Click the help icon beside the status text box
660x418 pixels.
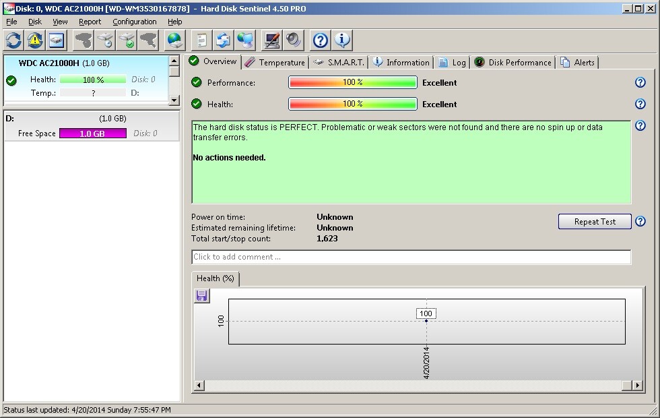pyautogui.click(x=640, y=125)
